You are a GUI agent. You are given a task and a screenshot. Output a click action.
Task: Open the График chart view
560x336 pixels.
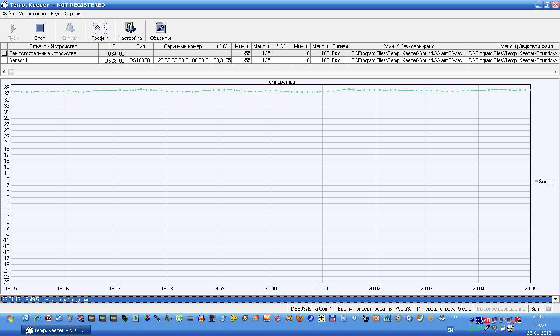pos(100,31)
